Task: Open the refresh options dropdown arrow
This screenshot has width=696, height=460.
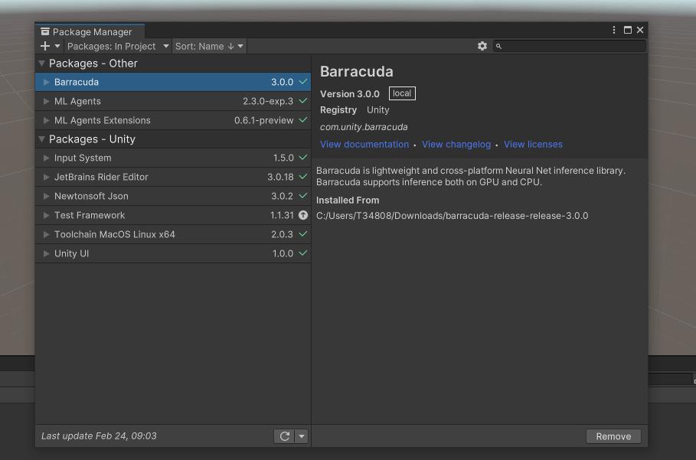Action: click(x=302, y=436)
